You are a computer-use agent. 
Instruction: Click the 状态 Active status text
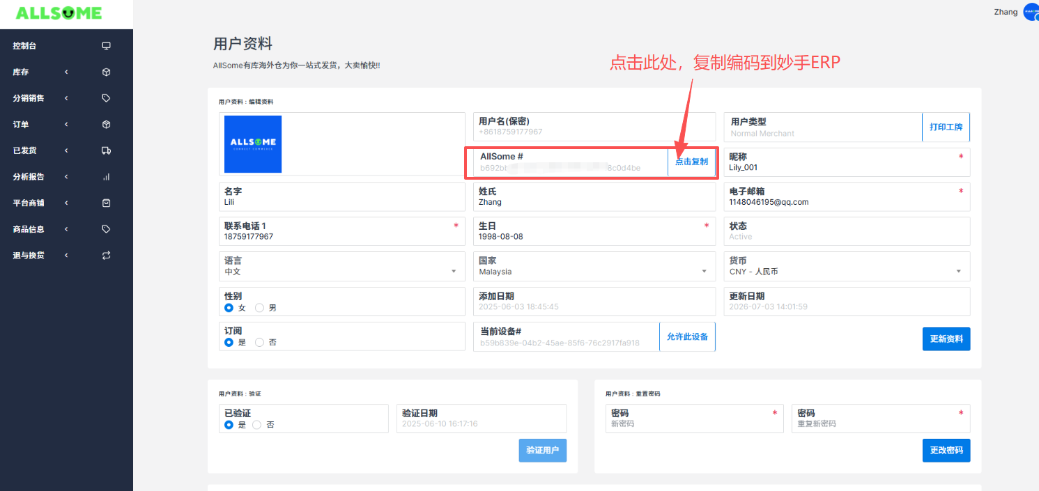click(741, 237)
